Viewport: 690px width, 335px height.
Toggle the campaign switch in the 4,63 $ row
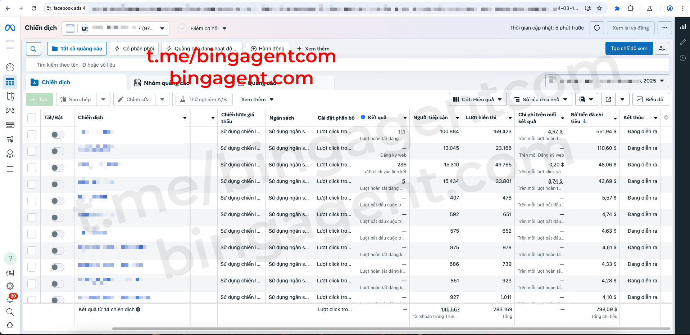[57, 234]
